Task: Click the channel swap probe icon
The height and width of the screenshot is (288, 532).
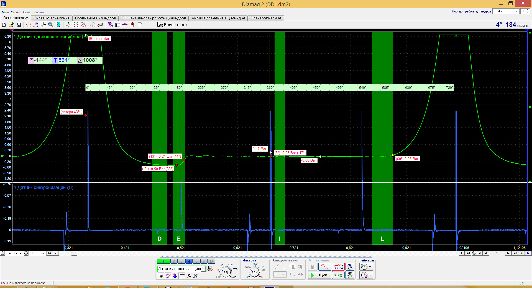Action: [x=210, y=269]
